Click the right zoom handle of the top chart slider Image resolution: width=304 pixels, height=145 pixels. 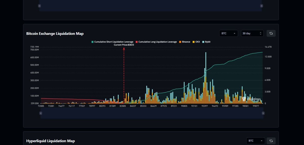[261, 6]
